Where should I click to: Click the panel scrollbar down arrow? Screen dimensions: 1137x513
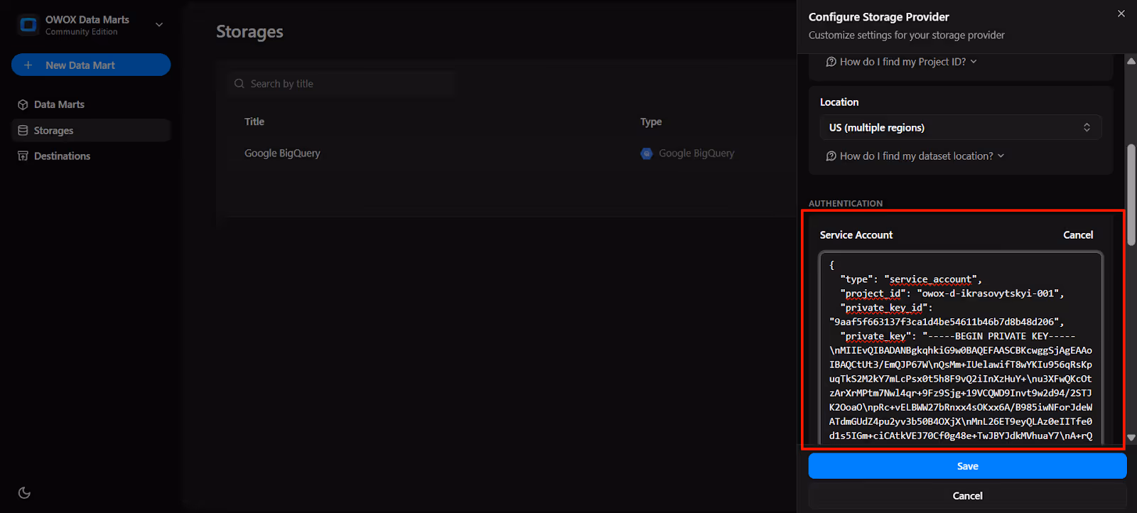tap(1131, 438)
